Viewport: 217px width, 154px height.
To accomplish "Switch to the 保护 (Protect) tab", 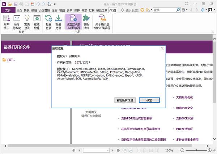I will click(x=77, y=10).
